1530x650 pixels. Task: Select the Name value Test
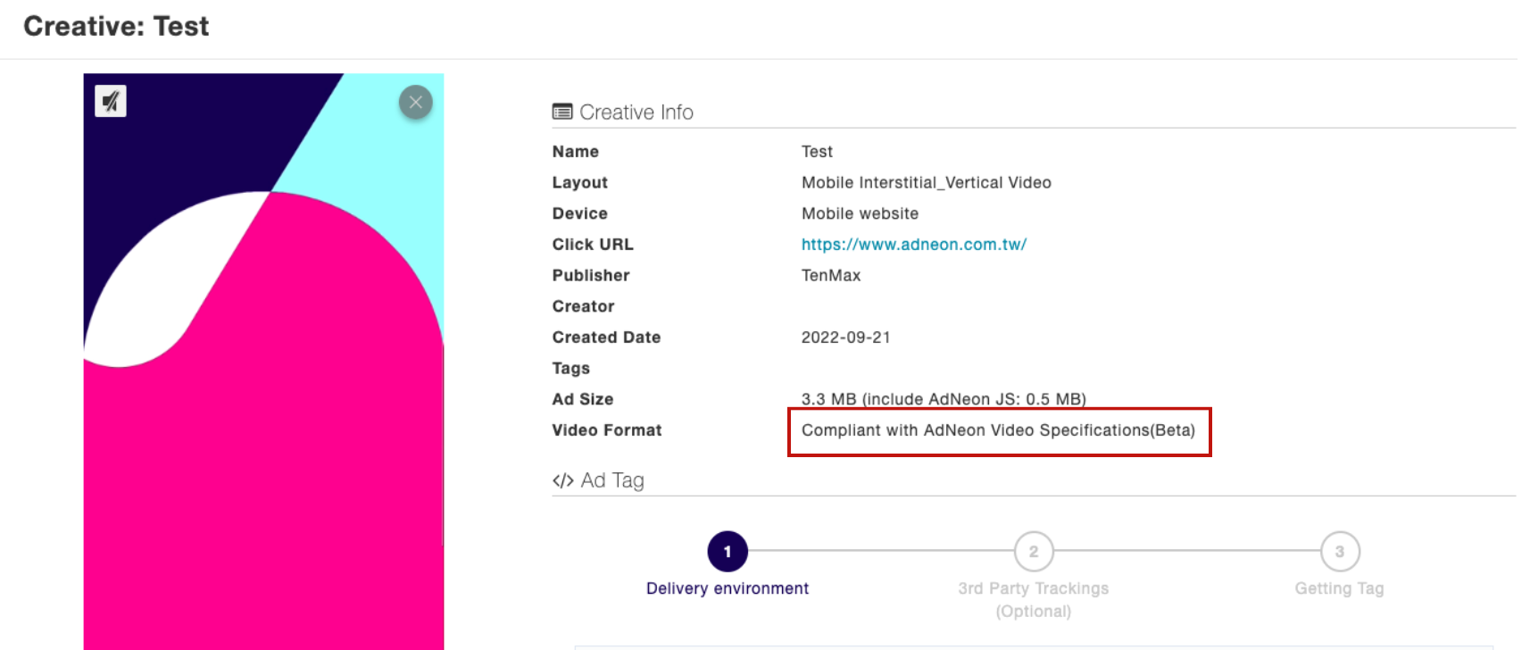[x=817, y=152]
